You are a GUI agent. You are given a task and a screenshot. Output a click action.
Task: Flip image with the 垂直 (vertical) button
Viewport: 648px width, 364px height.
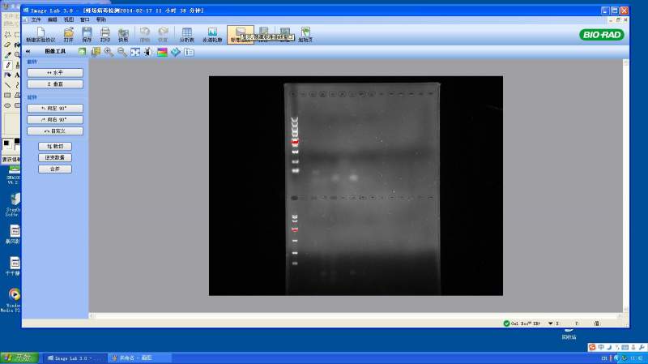click(55, 84)
